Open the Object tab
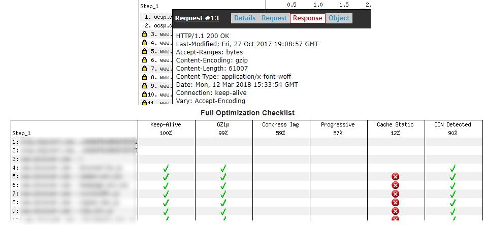 [x=339, y=18]
